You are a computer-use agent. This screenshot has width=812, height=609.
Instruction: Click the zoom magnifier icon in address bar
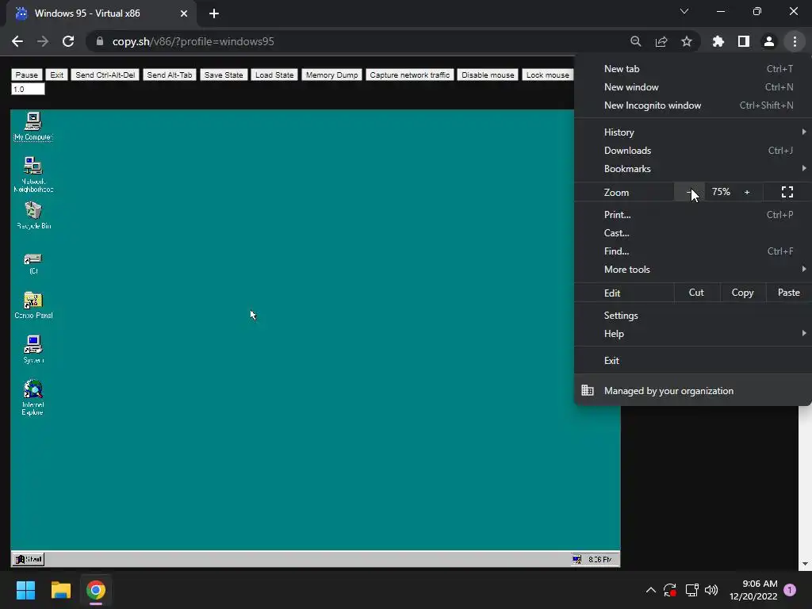(x=635, y=41)
